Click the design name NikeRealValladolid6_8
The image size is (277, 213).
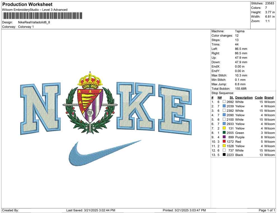(34, 22)
